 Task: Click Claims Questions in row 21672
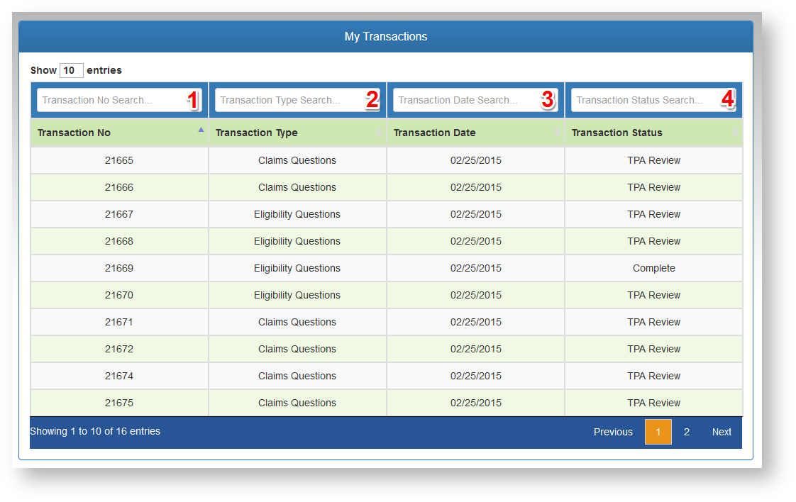[x=297, y=349]
